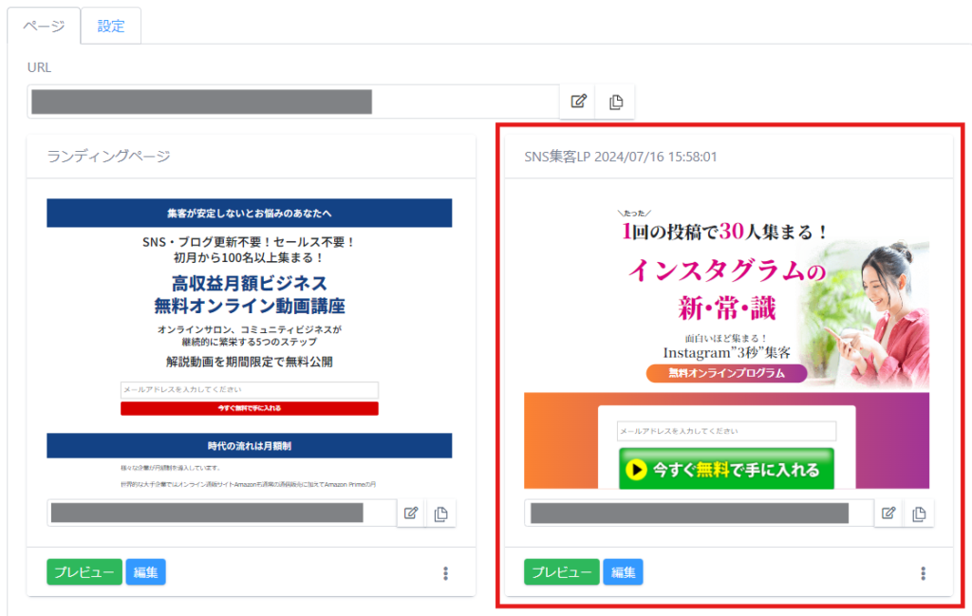Select the ページ tab

[x=42, y=27]
